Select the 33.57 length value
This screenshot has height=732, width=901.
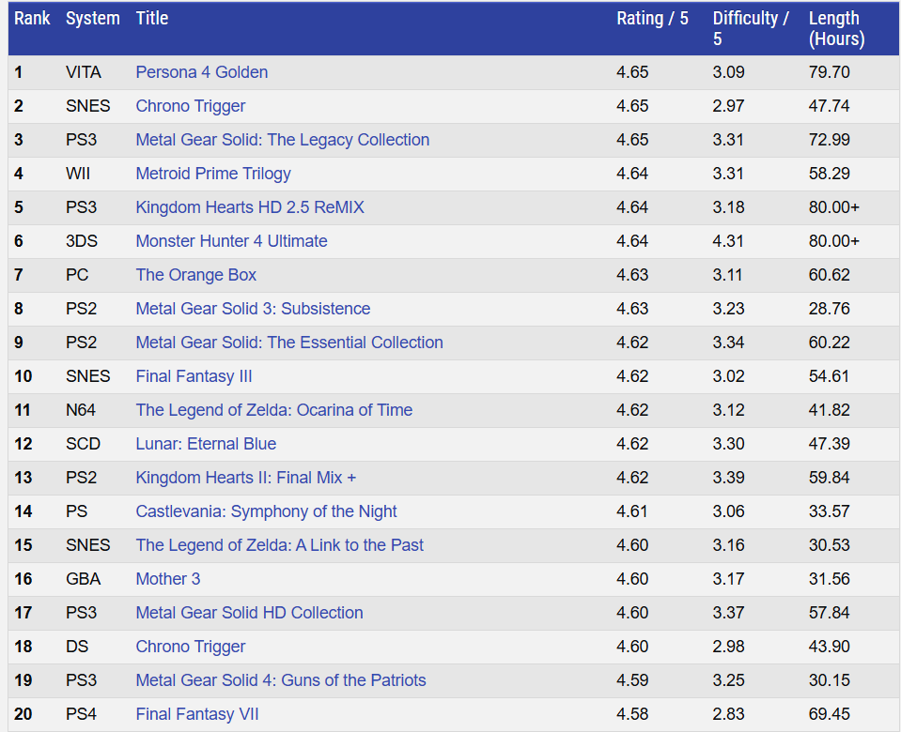[830, 511]
